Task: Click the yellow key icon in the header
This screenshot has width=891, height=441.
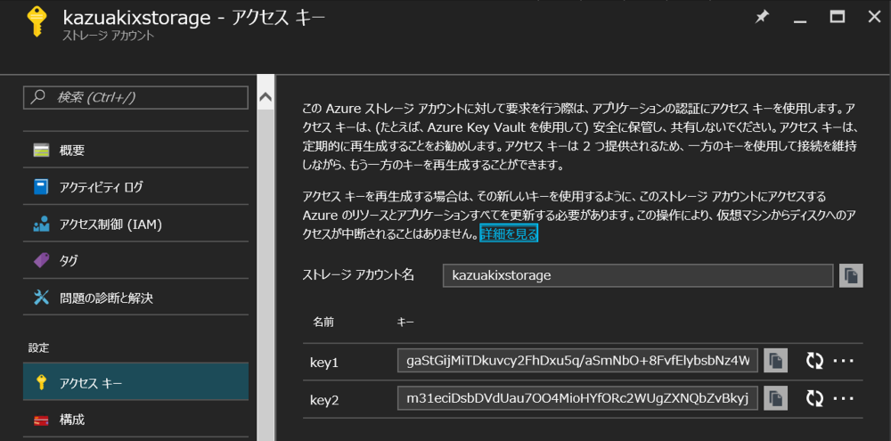Action: pyautogui.click(x=37, y=22)
